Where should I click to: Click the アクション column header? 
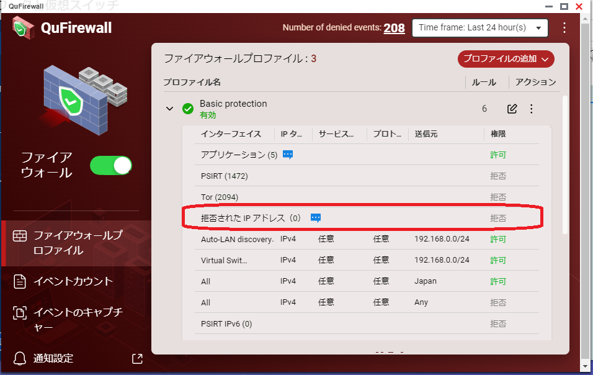(x=535, y=82)
